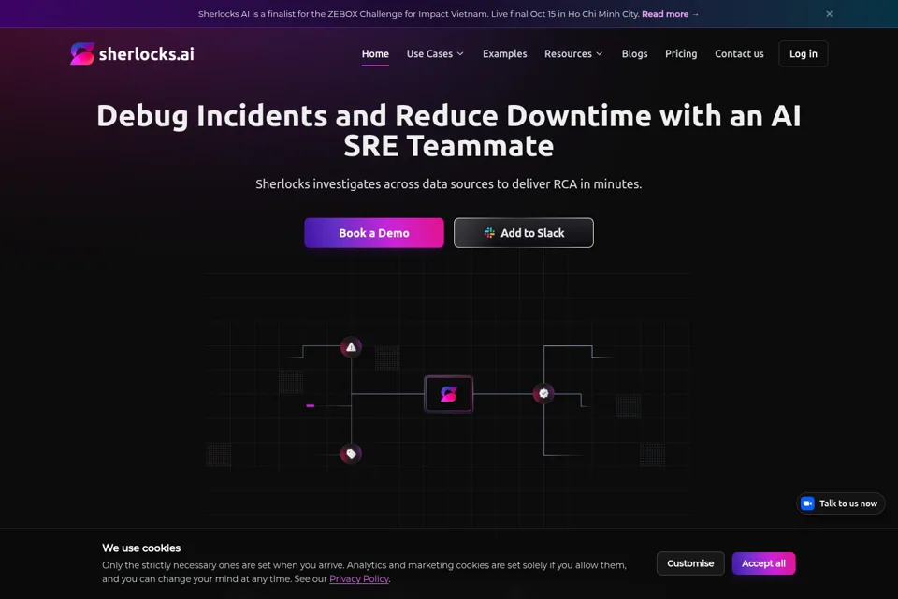Screen dimensions: 898x599
Task: Click the Log in button
Action: tap(803, 54)
